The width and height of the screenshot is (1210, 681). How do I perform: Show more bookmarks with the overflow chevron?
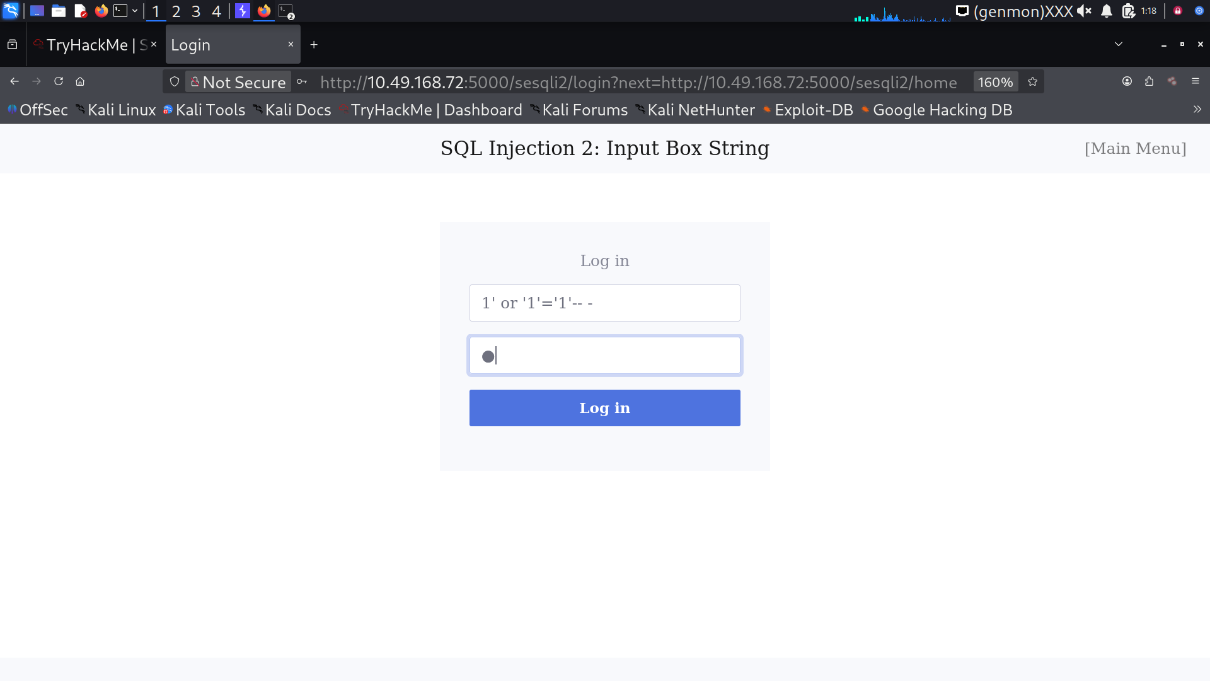[1197, 110]
